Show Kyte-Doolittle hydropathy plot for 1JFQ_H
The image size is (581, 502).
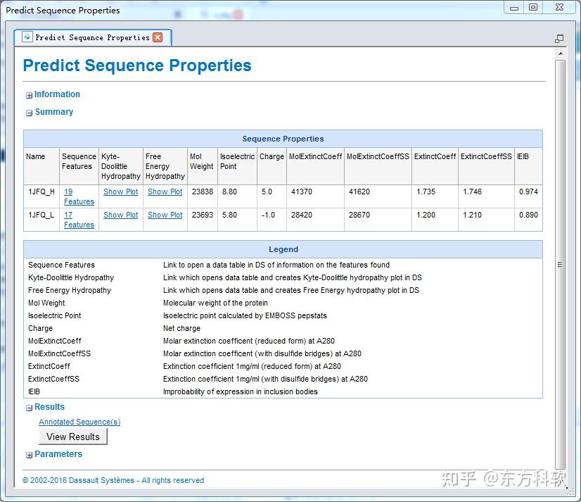[120, 192]
